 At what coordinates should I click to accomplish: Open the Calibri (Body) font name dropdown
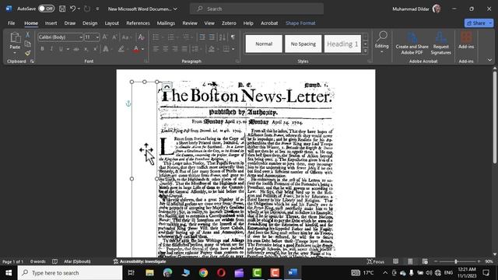pos(80,37)
